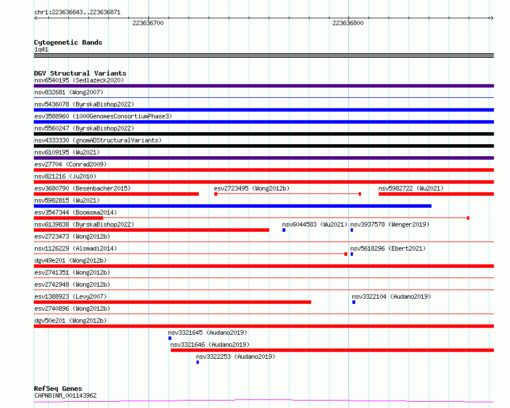The height and width of the screenshot is (408, 510).
Task: Select the black nsv5560247 variant bar
Action: click(264, 134)
